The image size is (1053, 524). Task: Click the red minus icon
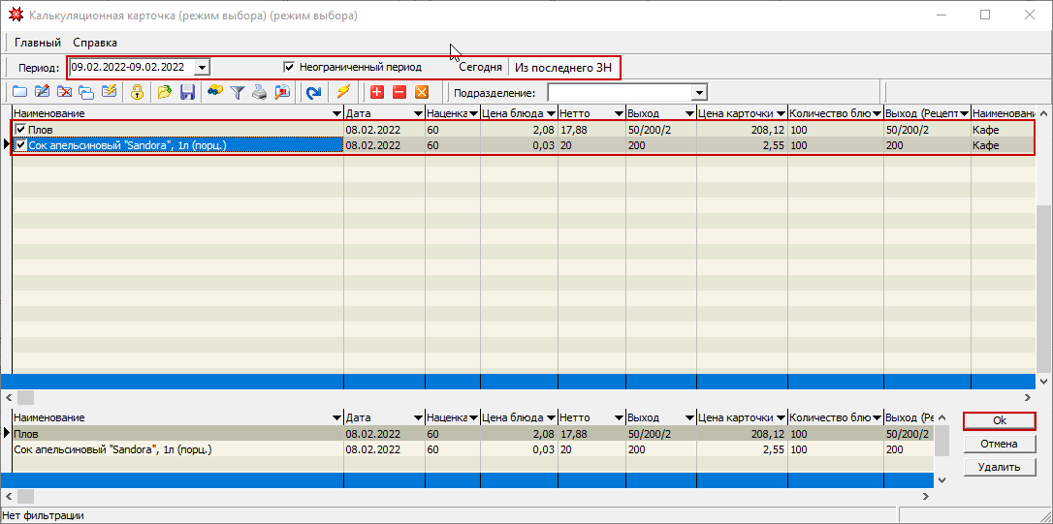click(399, 93)
